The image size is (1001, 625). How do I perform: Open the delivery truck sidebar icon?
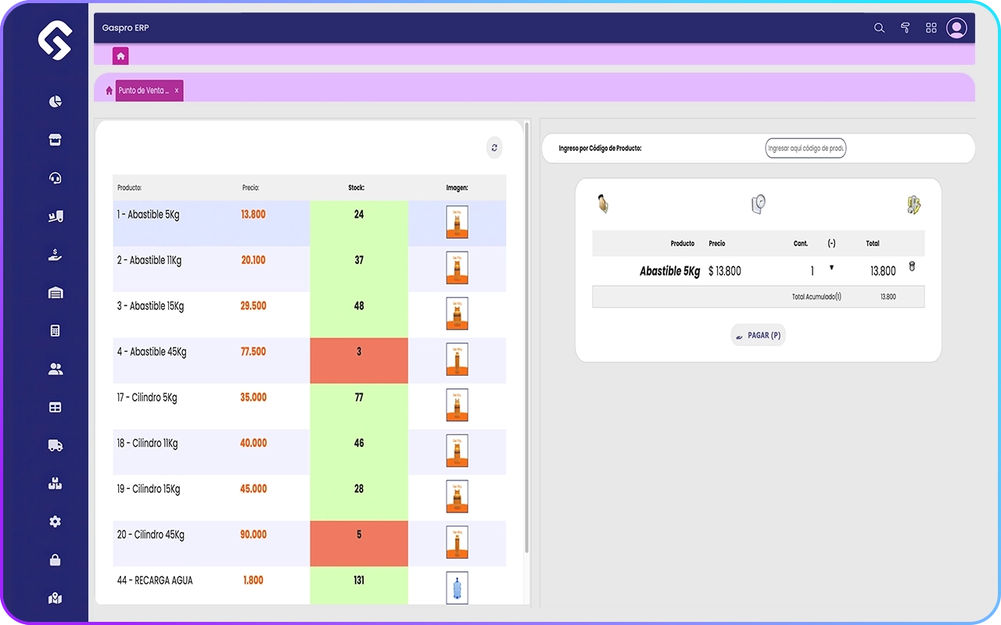[x=55, y=445]
